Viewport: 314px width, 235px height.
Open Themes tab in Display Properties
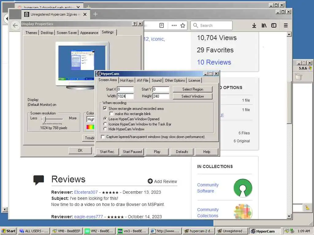tap(31, 32)
